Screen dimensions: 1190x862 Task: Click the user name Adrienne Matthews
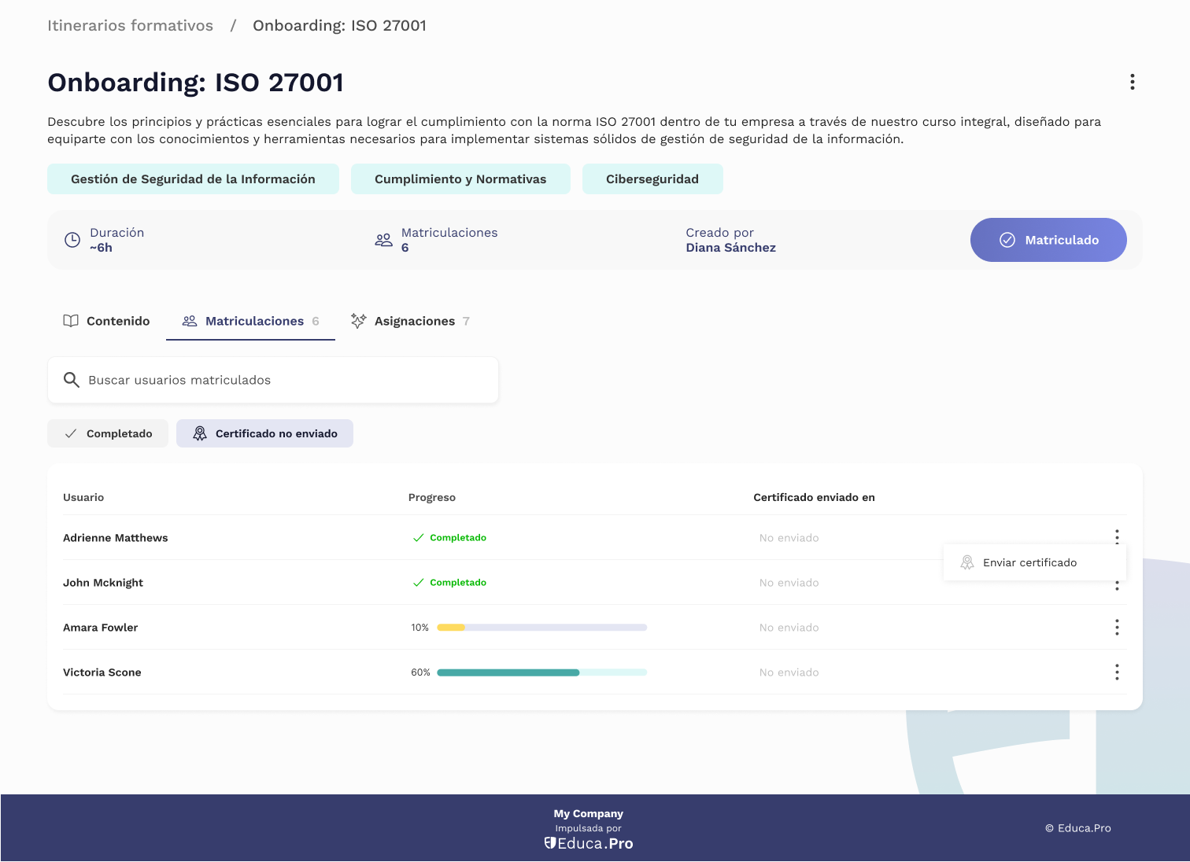pyautogui.click(x=116, y=538)
